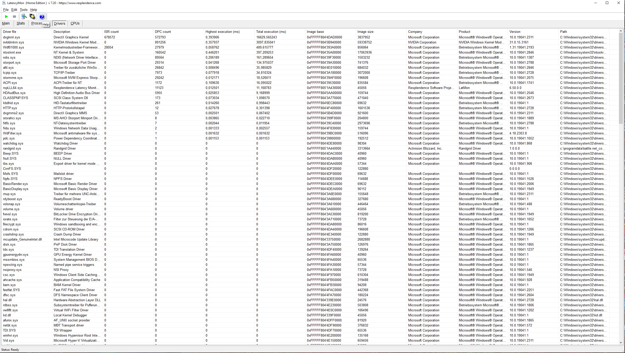Go to the Main tab
This screenshot has height=353, width=625.
tap(6, 23)
